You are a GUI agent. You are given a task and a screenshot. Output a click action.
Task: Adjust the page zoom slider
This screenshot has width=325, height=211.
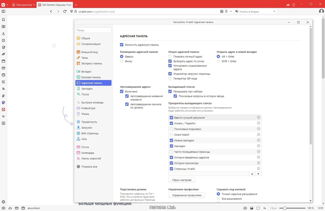click(292, 208)
